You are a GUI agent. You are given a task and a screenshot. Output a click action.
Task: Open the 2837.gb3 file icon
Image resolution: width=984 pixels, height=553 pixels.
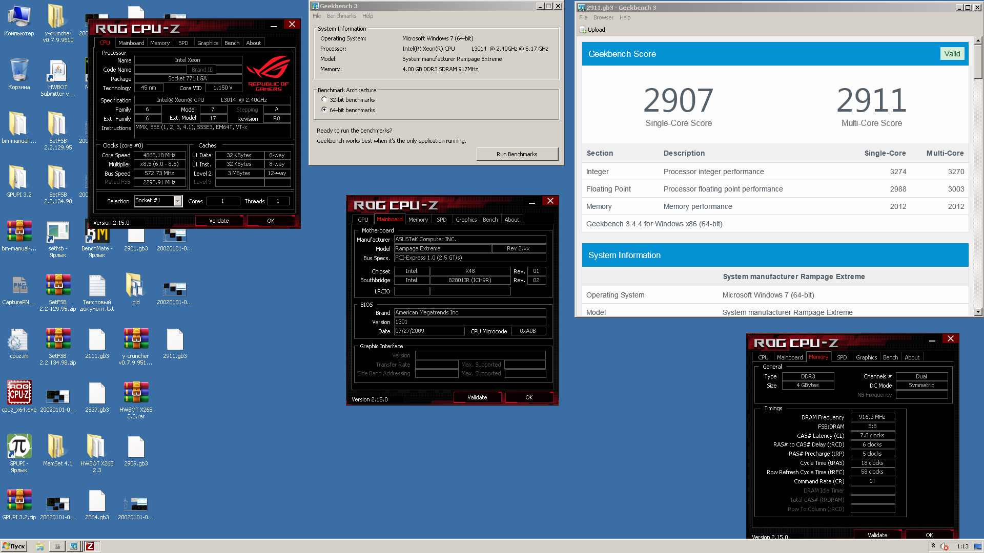[97, 397]
